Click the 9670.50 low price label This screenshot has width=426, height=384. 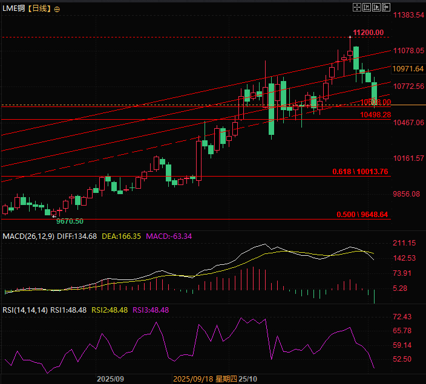70,221
